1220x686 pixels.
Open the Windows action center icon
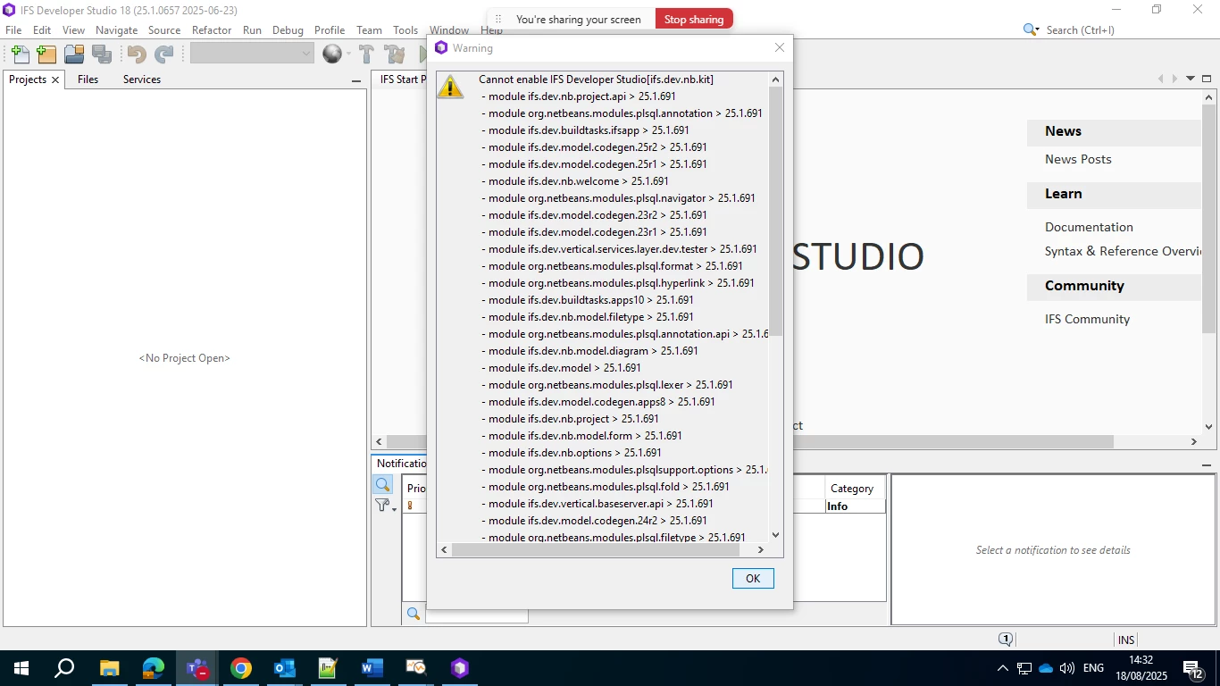1193,668
